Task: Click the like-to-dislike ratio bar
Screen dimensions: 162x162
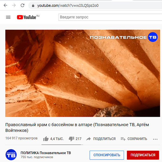Action: coord(62,145)
